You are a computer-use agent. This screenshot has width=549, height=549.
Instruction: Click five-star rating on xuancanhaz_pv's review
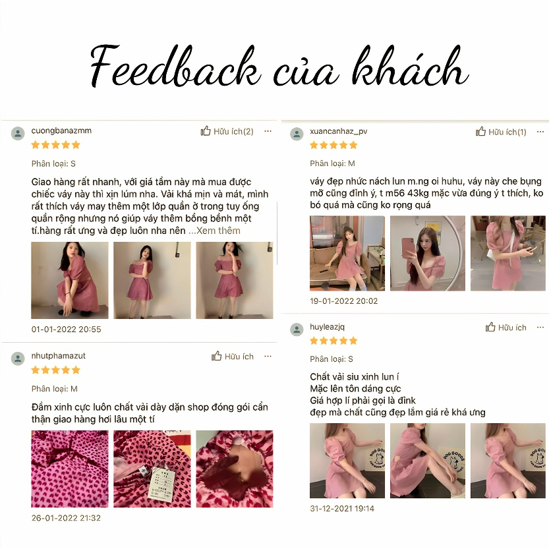[x=333, y=145]
